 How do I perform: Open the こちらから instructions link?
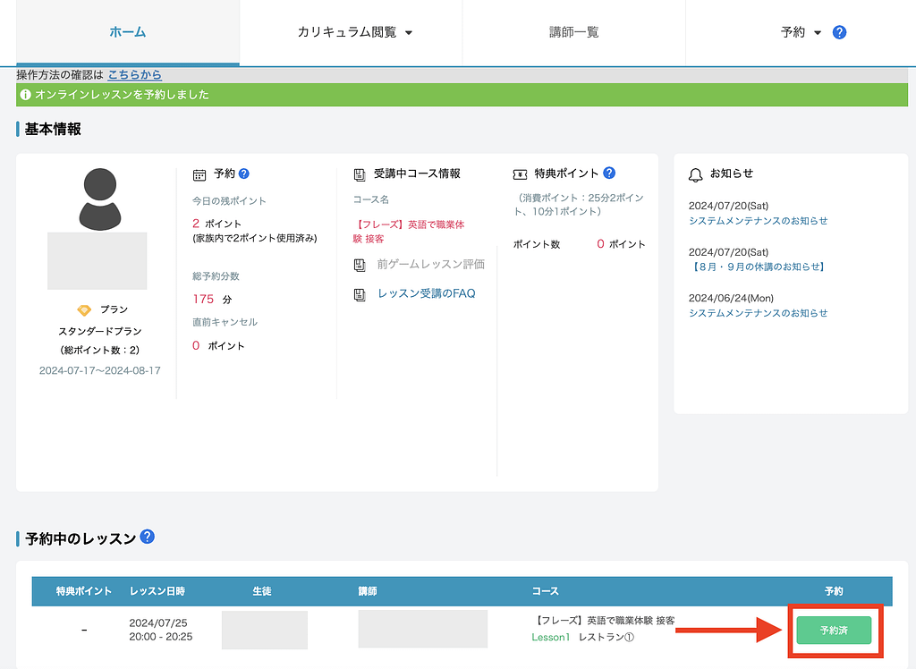click(134, 75)
